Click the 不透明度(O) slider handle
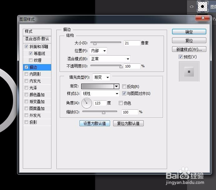This screenshot has height=190, width=216. (121, 67)
